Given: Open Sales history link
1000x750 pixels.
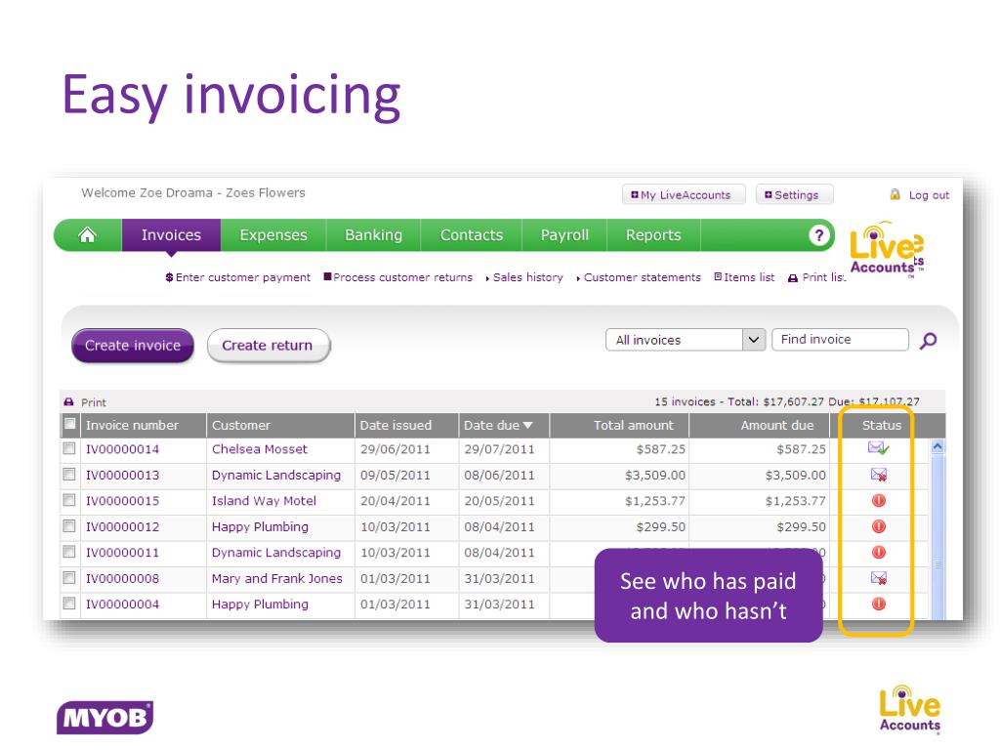Looking at the screenshot, I should [x=524, y=277].
